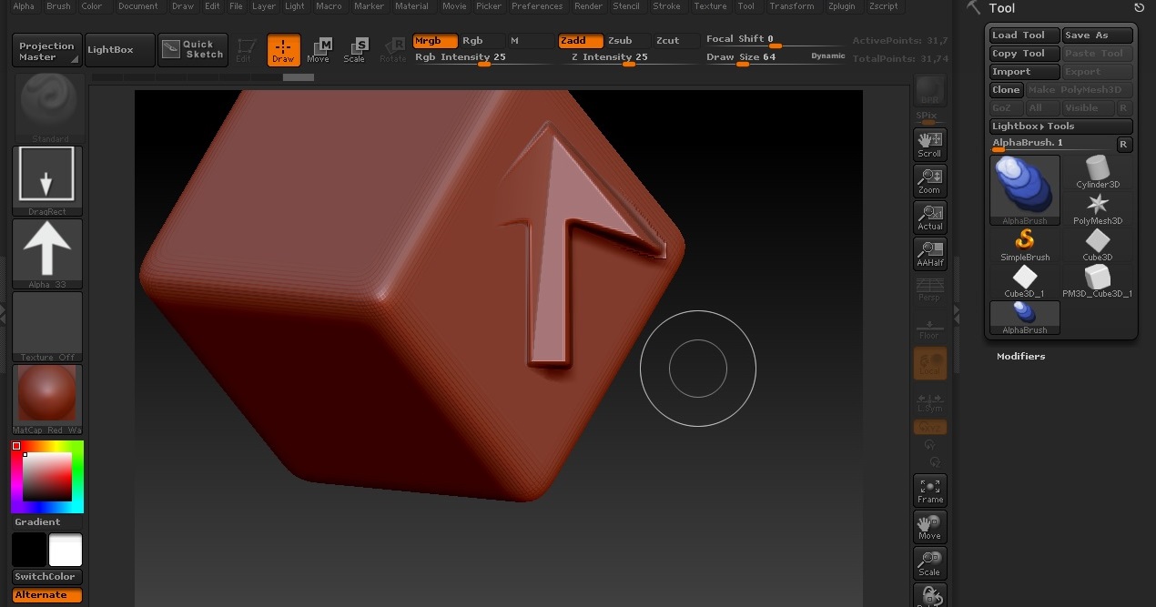Click the Load Tool button
The image size is (1156, 607).
coord(1025,35)
